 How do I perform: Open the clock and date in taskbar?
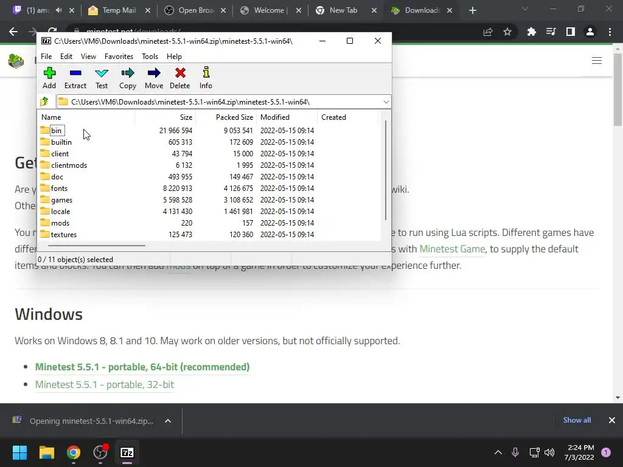[x=579, y=452]
